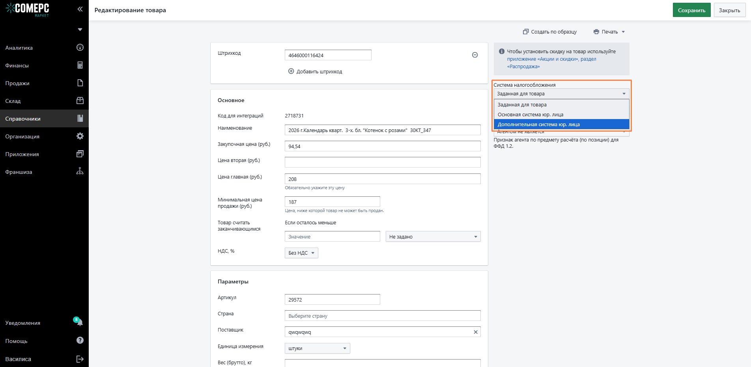This screenshot has height=367, width=751.
Task: Click the Finance calculator icon
Action: pos(80,65)
